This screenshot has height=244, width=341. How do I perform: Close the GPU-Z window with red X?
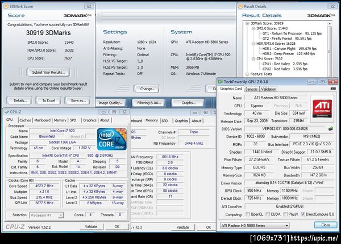(x=332, y=82)
